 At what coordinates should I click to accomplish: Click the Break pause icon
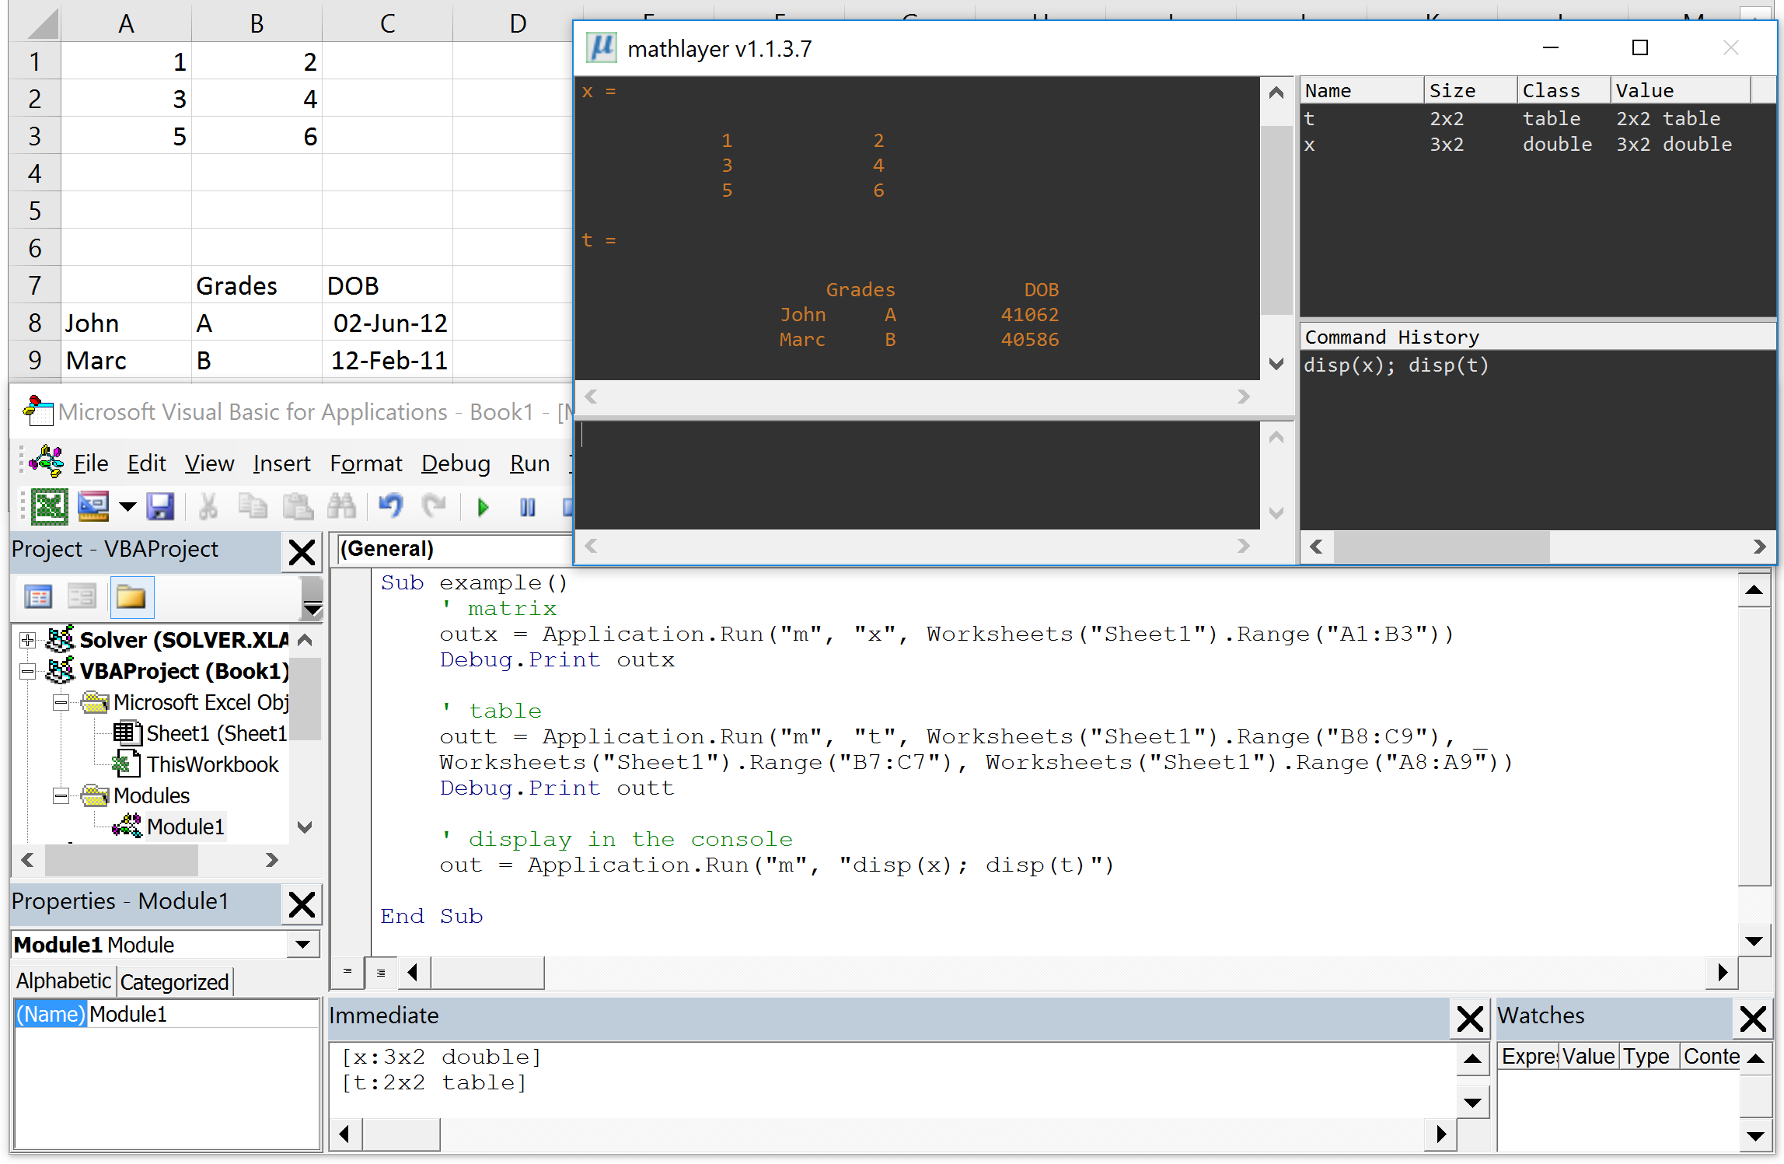point(527,508)
